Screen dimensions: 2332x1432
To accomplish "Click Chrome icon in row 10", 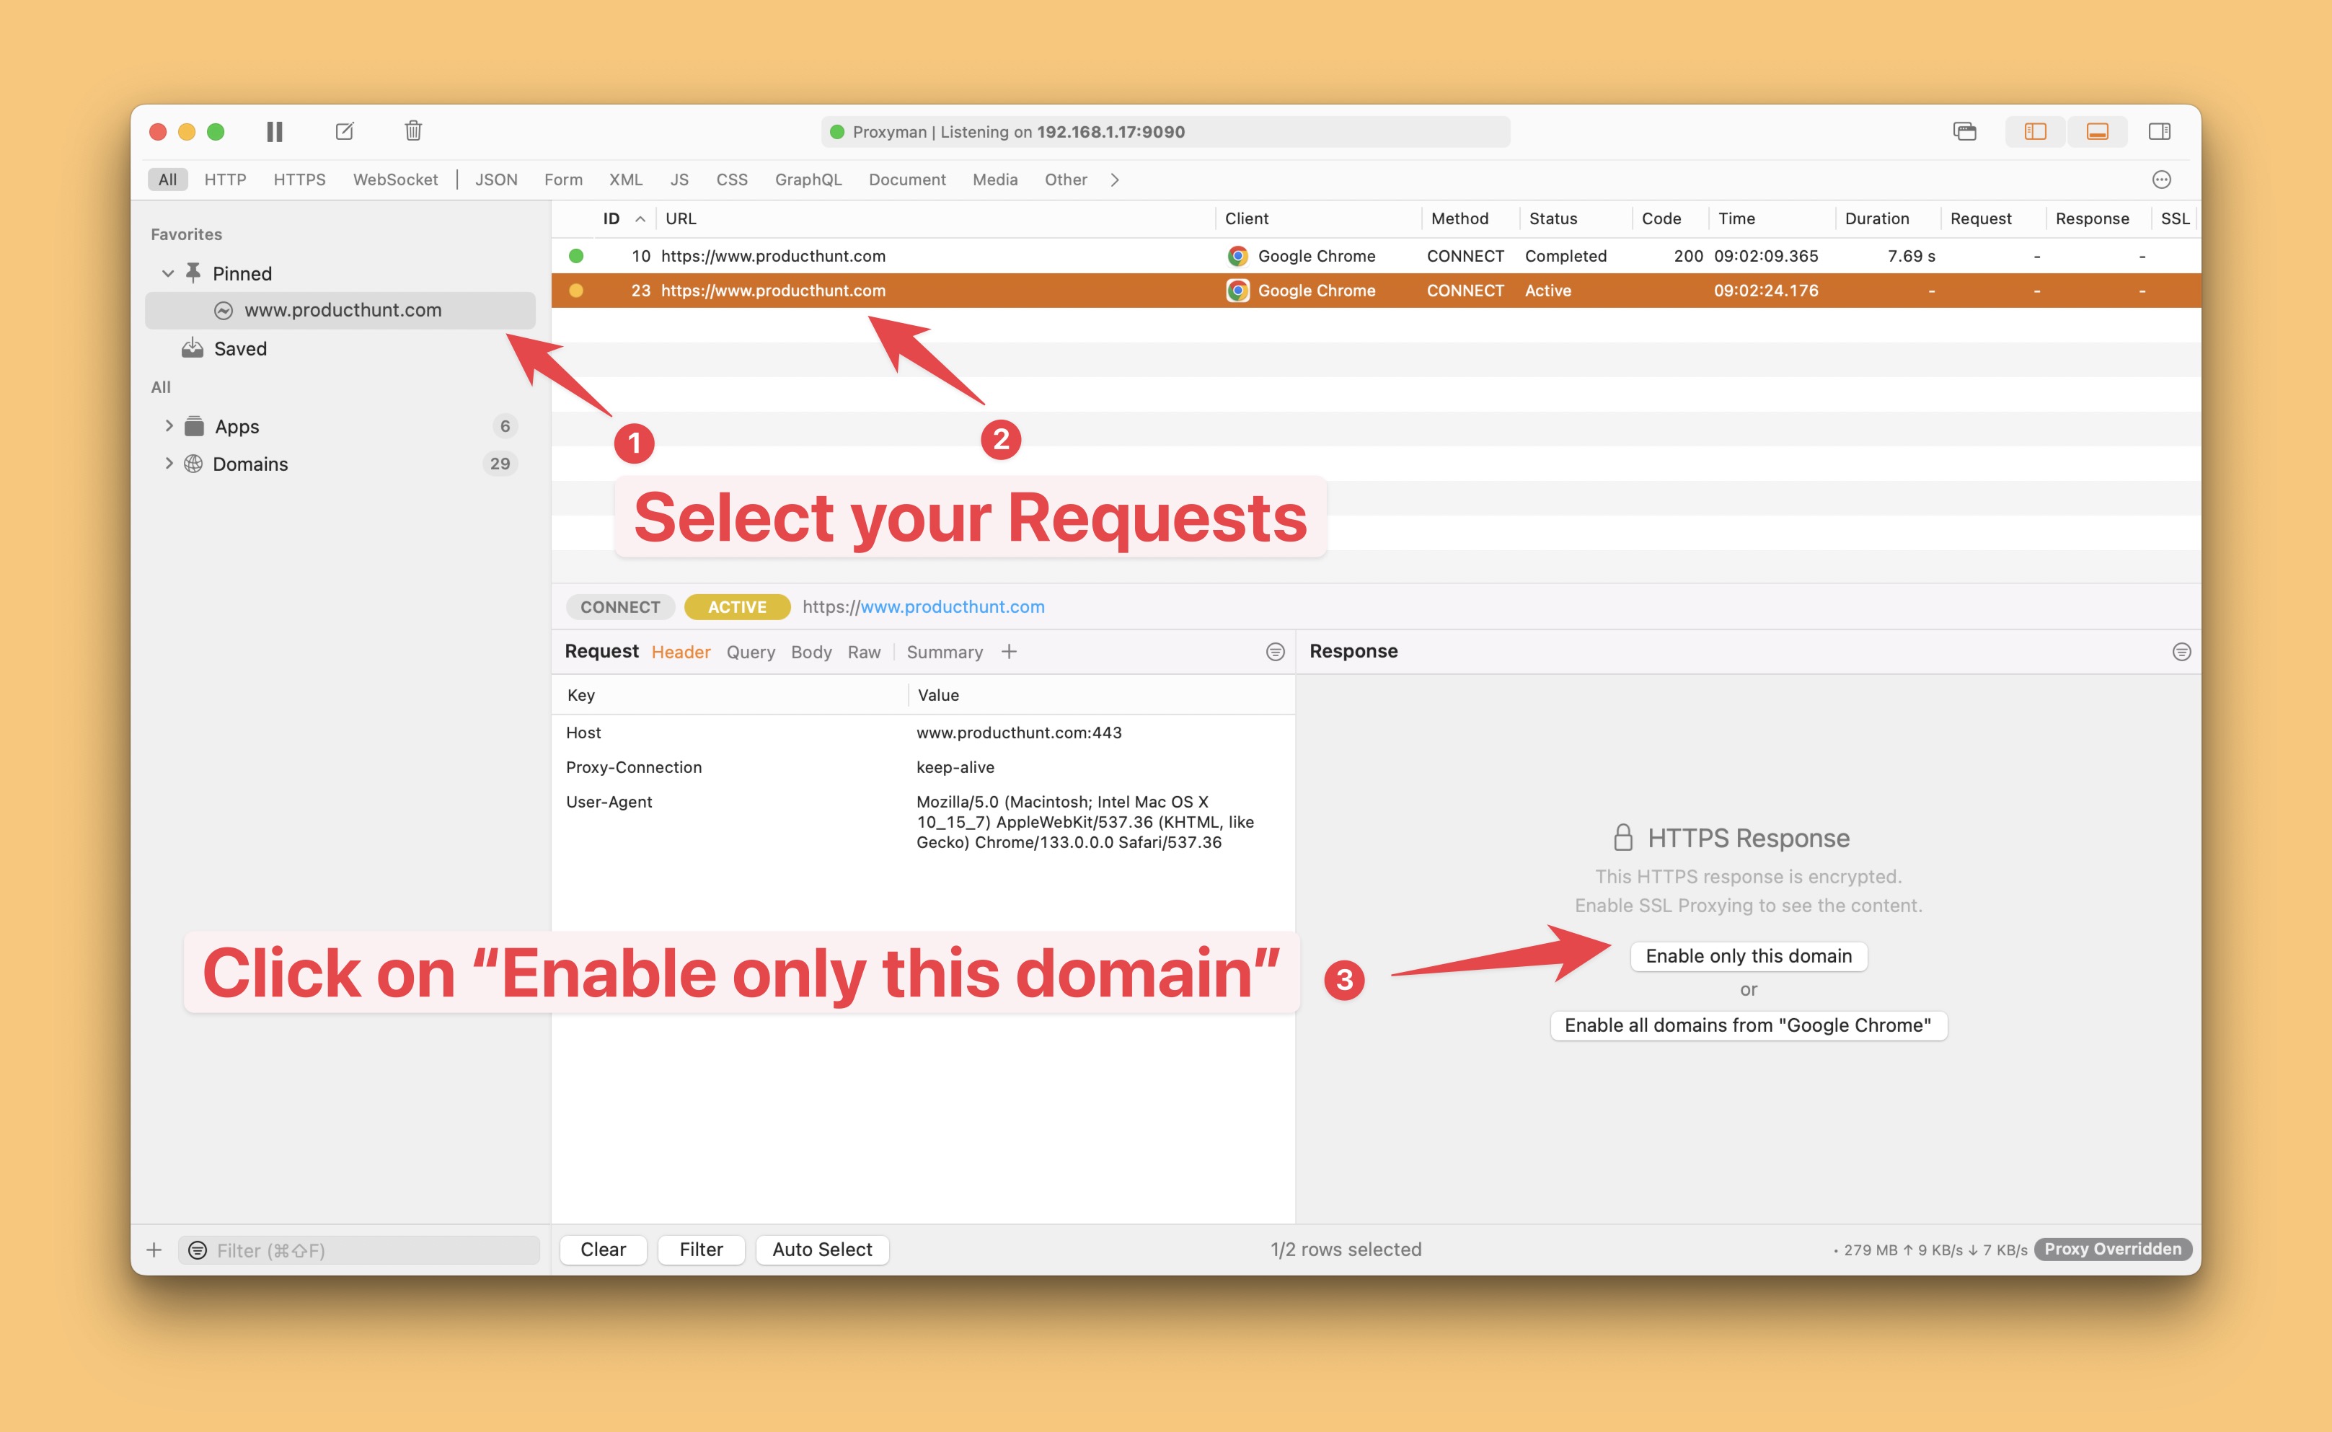I will [x=1237, y=256].
